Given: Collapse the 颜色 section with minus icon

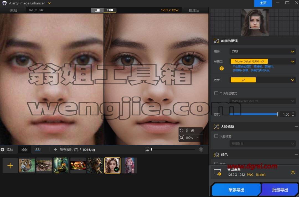Looking at the screenshot, I should [x=296, y=154].
